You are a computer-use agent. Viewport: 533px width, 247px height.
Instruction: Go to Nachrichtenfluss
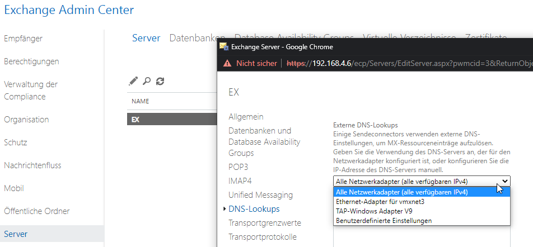32,165
